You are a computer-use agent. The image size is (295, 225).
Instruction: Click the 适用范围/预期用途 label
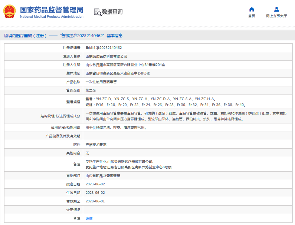(66, 128)
